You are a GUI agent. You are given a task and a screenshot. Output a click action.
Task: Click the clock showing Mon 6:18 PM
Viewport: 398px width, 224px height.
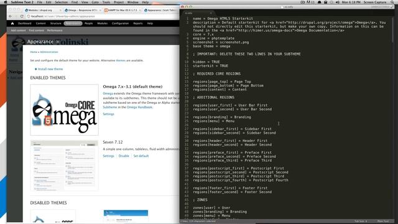[x=351, y=2]
